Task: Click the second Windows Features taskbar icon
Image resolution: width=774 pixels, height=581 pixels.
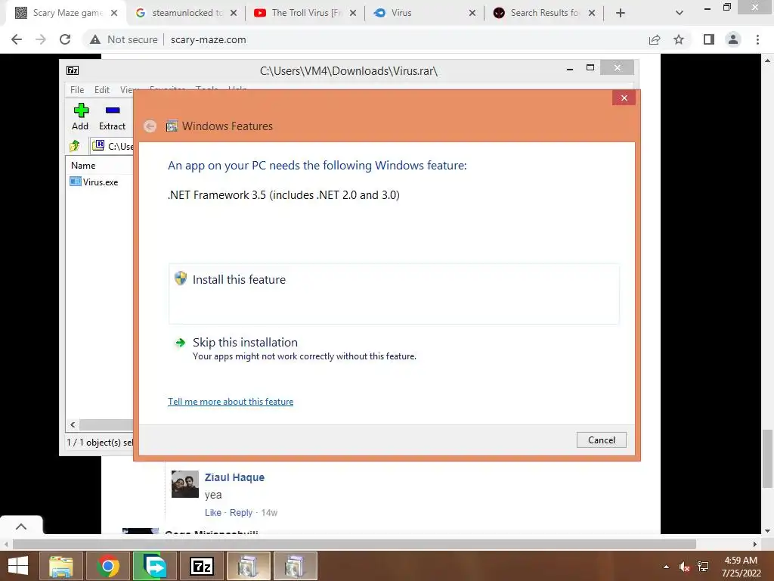Action: click(296, 566)
